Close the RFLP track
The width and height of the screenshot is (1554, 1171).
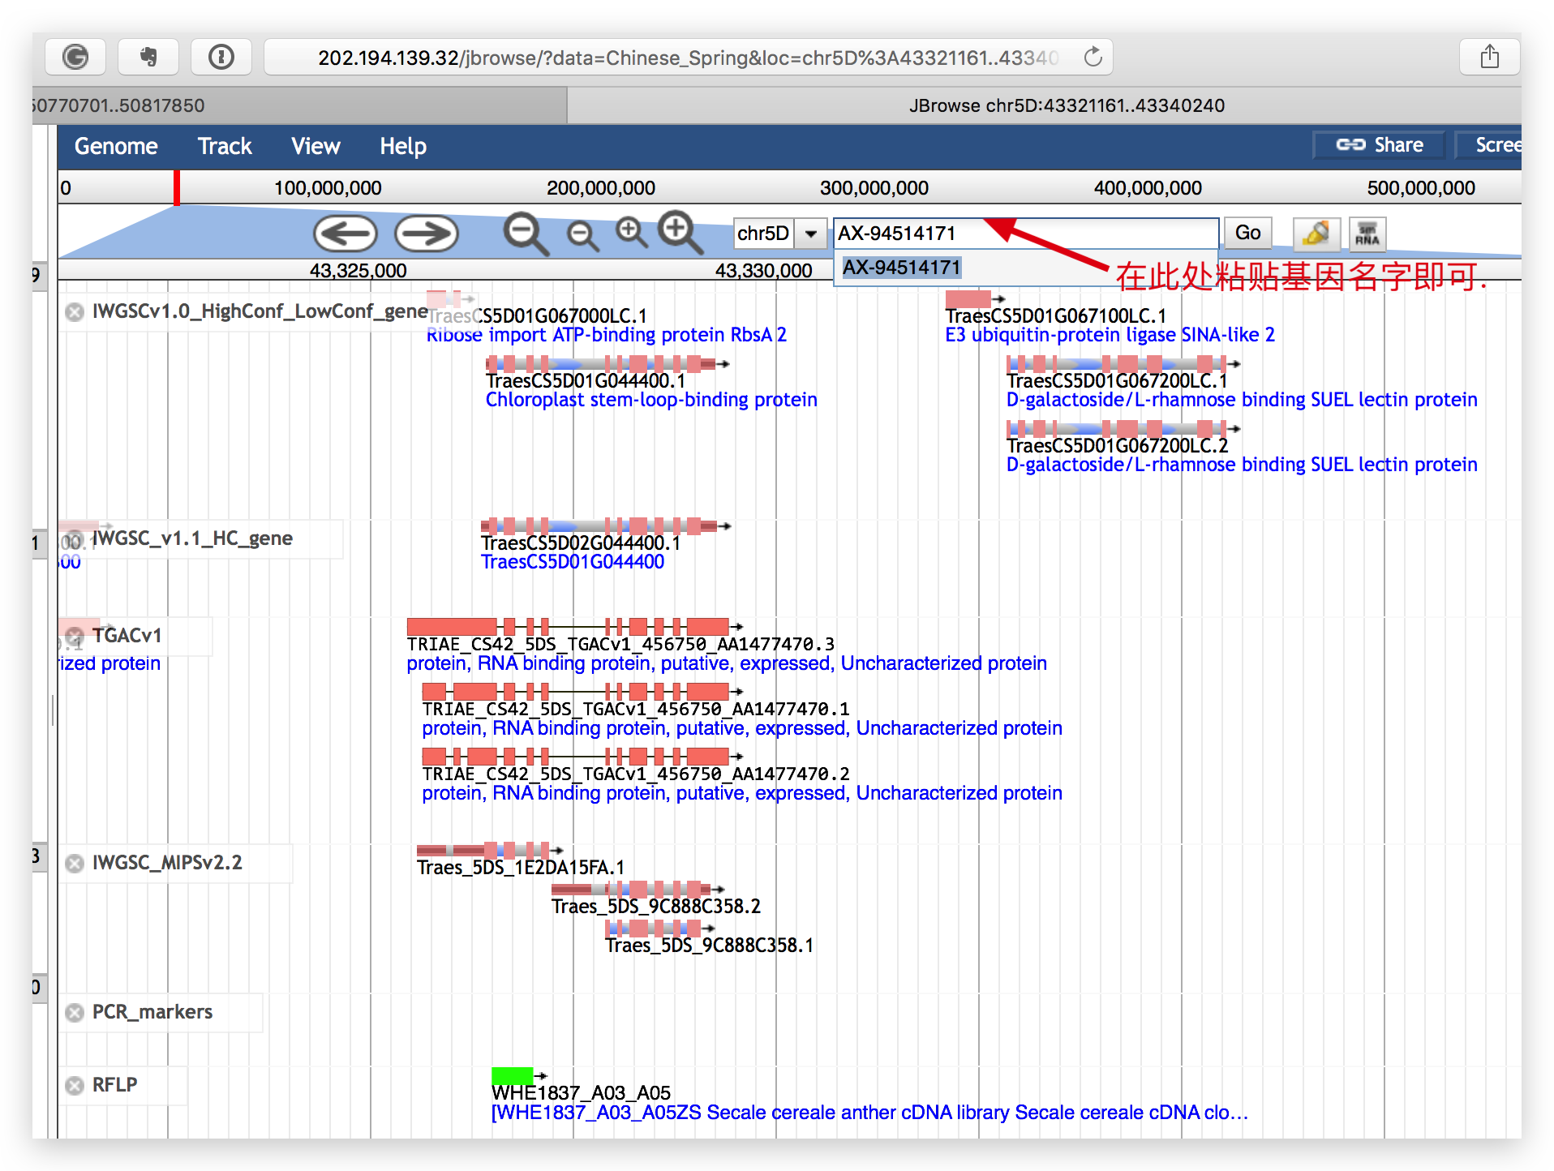75,1086
